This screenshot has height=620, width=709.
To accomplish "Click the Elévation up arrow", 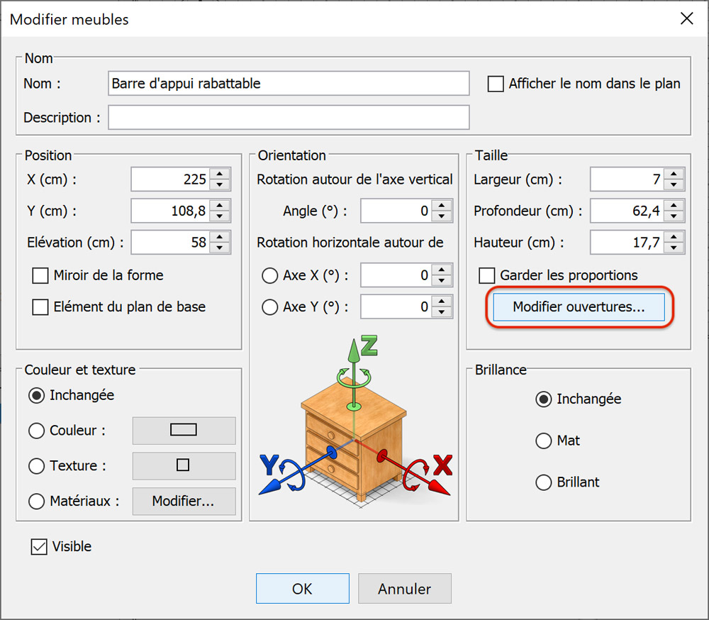I will (x=220, y=238).
